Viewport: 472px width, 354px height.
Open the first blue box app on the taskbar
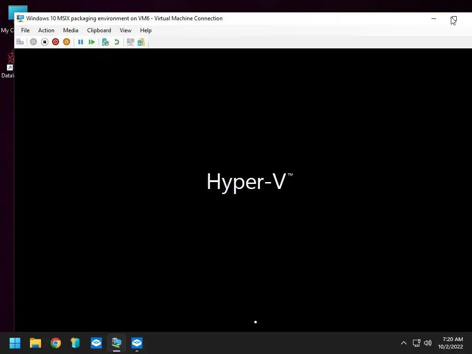tap(96, 343)
